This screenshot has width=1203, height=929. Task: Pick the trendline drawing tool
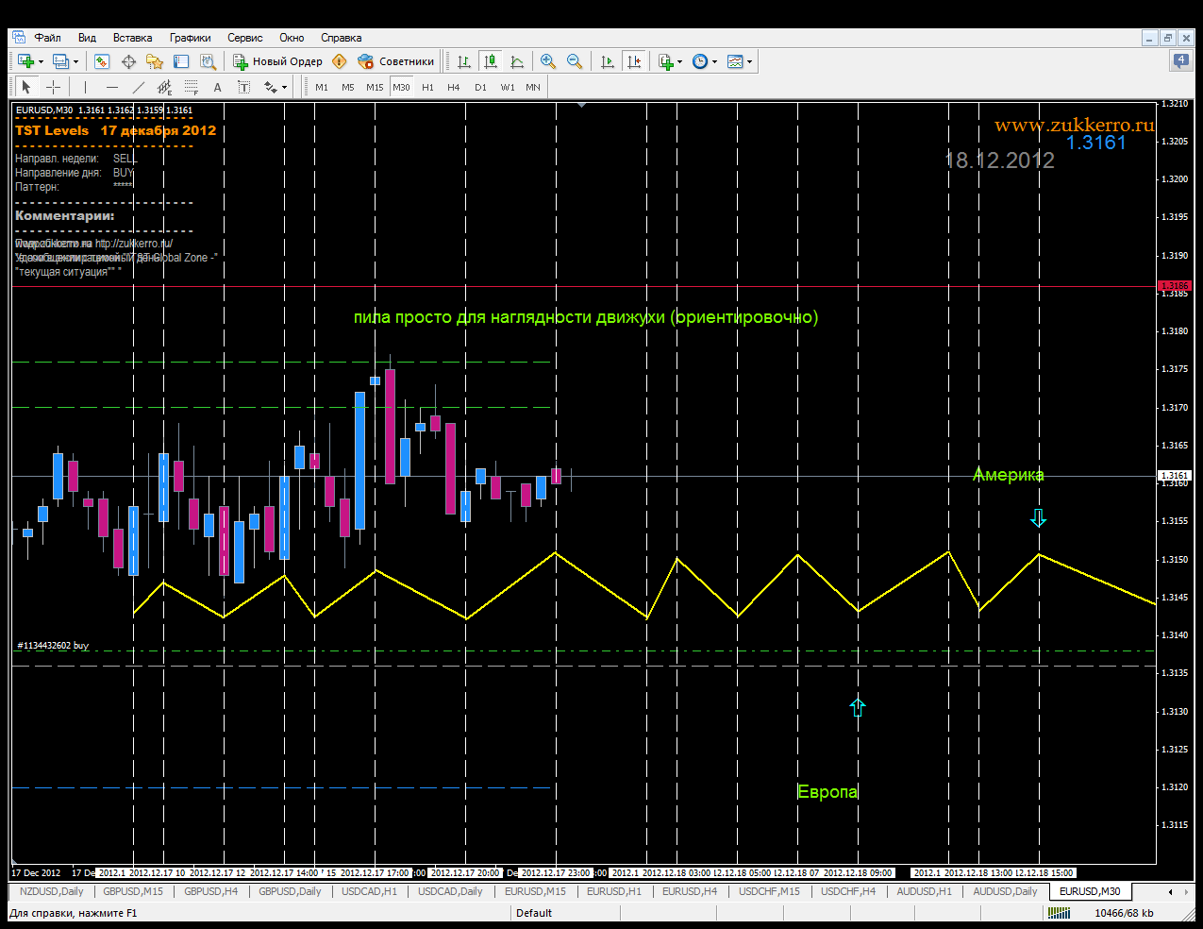tap(139, 87)
